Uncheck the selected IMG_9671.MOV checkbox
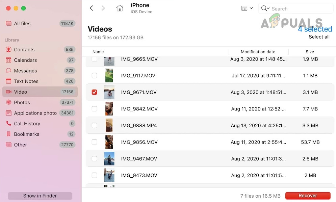The width and height of the screenshot is (336, 202). coord(94,92)
